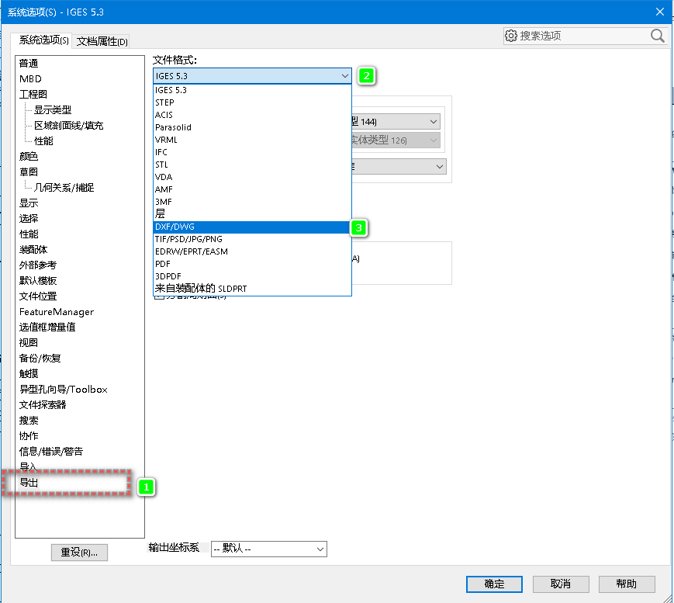Select 视图 in the options tree

(x=29, y=343)
